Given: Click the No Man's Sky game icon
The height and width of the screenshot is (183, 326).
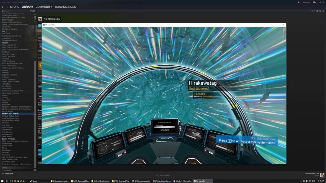Looking at the screenshot, I should click(x=40, y=19).
